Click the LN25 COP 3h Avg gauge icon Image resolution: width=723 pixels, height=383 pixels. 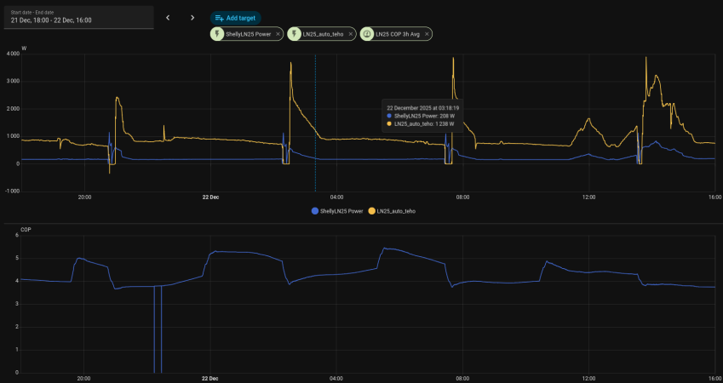(x=367, y=34)
